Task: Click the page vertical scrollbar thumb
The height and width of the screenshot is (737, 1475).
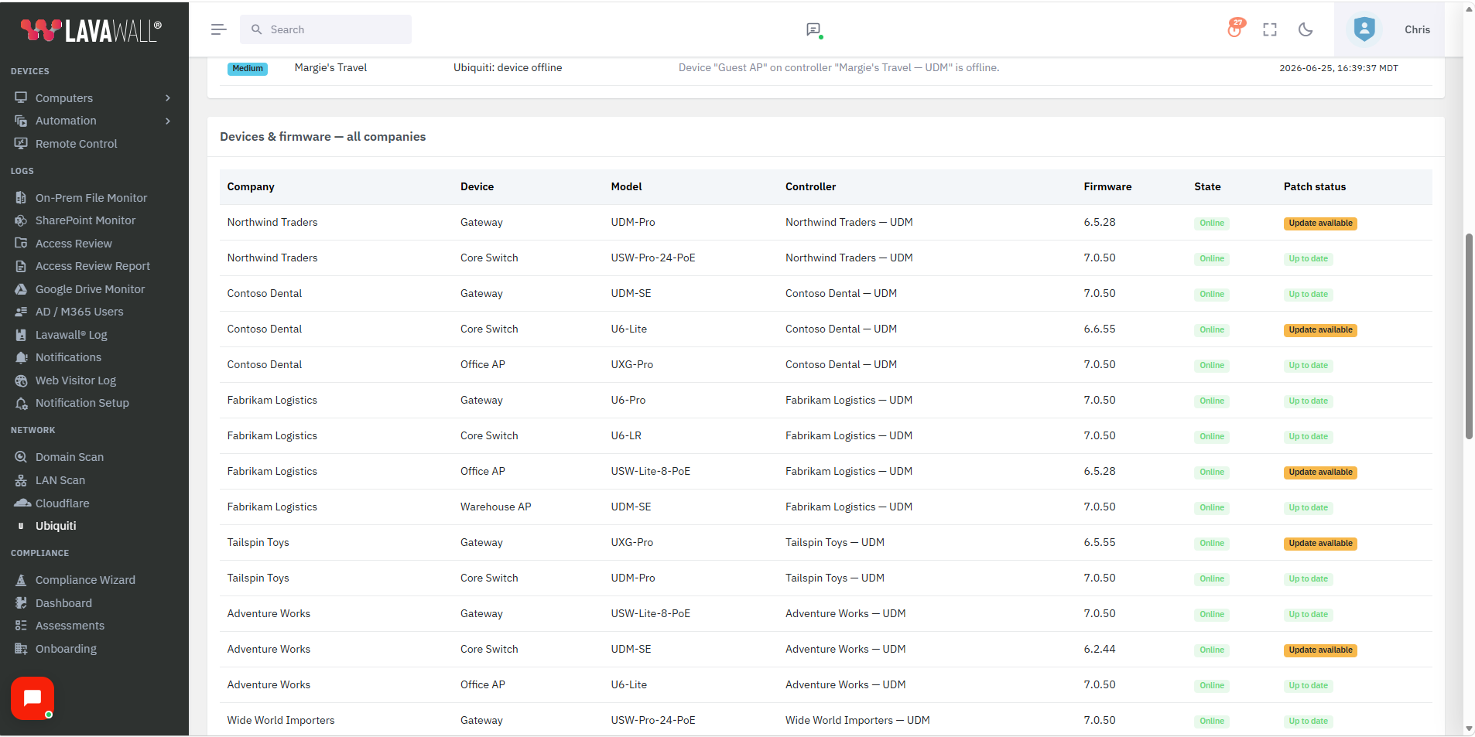Action: tap(1469, 336)
